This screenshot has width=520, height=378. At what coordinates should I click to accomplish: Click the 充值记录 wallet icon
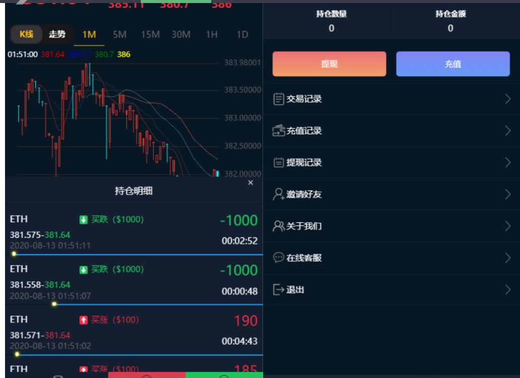tap(278, 131)
